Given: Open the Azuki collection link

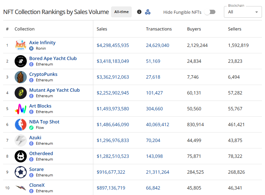Looking at the screenshot, I should pos(35,138).
